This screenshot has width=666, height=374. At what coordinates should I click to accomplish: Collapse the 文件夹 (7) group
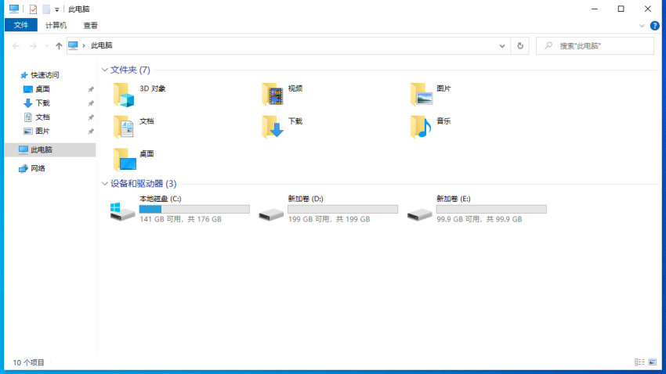[104, 70]
